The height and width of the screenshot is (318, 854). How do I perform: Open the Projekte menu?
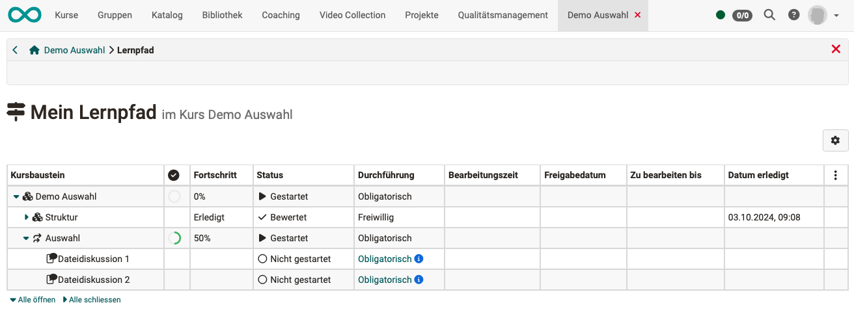[422, 15]
